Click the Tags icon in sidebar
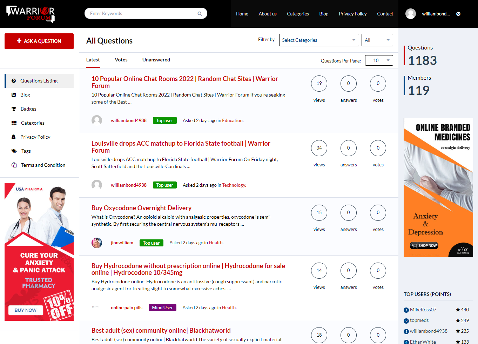The image size is (478, 344). [x=14, y=151]
